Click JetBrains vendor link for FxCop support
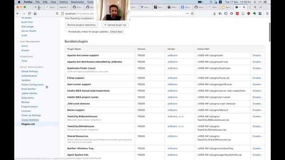Image resolution: width=285 pixels, height=160 pixels. click(x=172, y=78)
